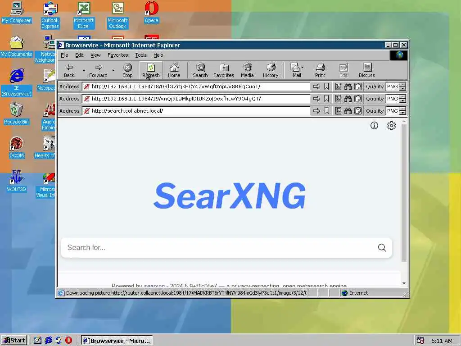Image resolution: width=461 pixels, height=346 pixels.
Task: Launch Opera from the quick launch bar
Action: (68, 341)
